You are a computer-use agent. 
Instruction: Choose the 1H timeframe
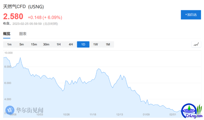59,44
